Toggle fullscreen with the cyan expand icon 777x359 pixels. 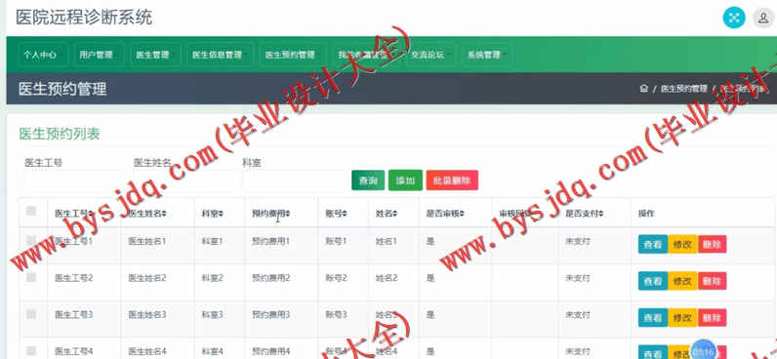[734, 19]
